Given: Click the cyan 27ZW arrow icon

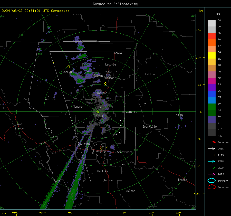Looking at the screenshot, I should pos(211,162).
